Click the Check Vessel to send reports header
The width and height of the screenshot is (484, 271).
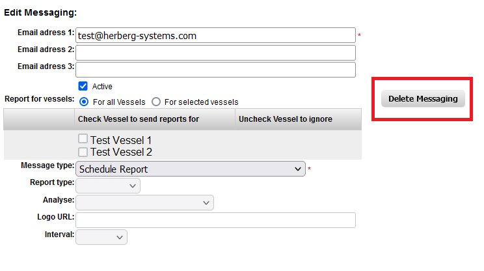[139, 119]
